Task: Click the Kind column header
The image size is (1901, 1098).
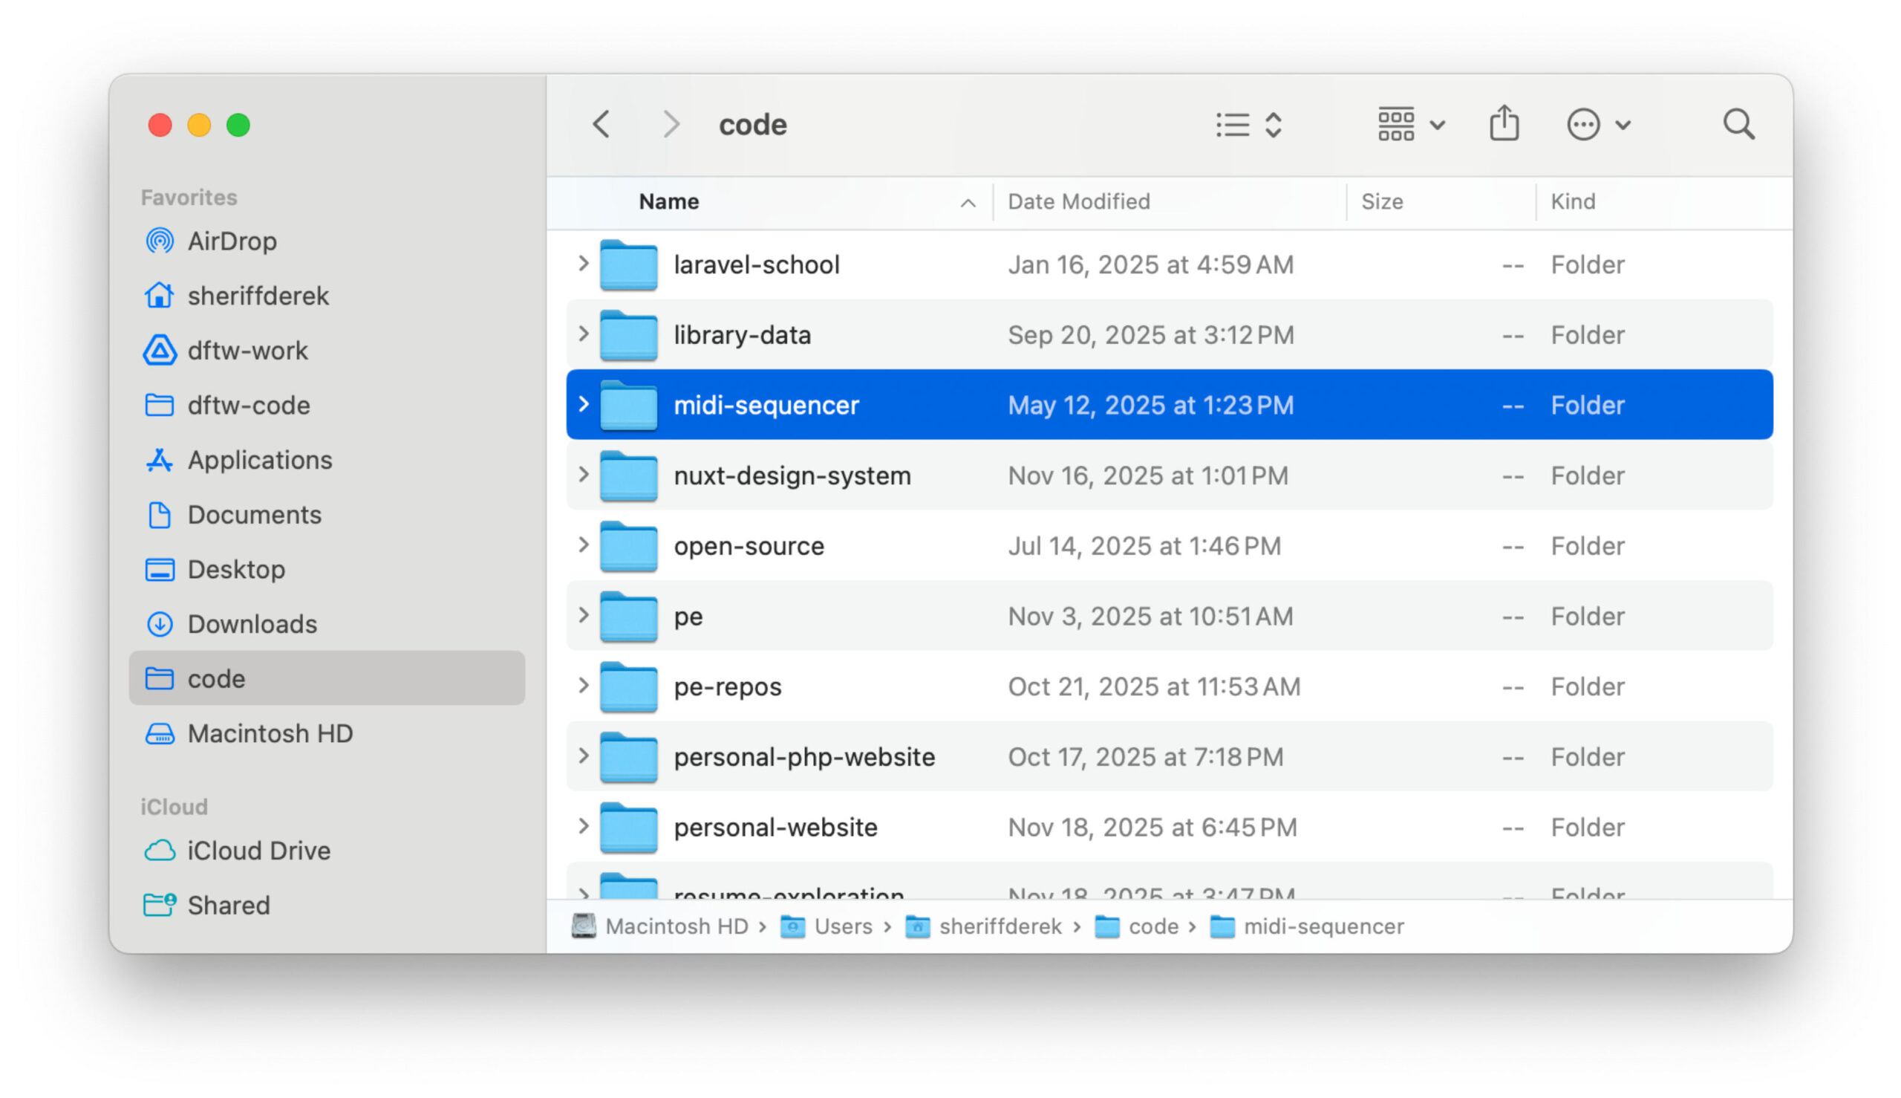Action: pyautogui.click(x=1571, y=201)
